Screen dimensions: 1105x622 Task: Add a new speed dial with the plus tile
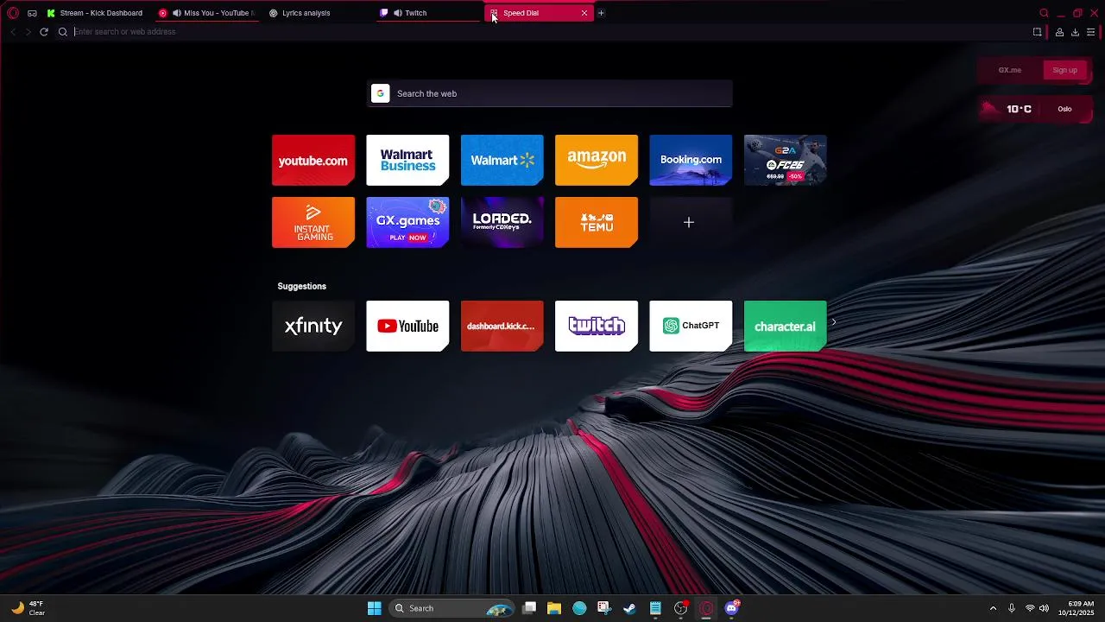691,222
